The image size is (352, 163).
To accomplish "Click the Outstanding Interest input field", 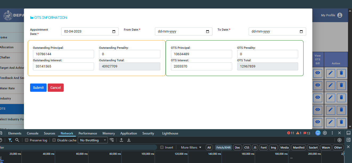I will coord(63,66).
